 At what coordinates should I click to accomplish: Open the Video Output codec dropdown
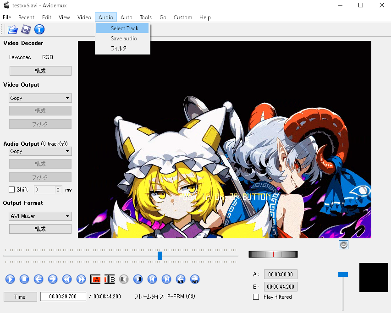pos(40,98)
